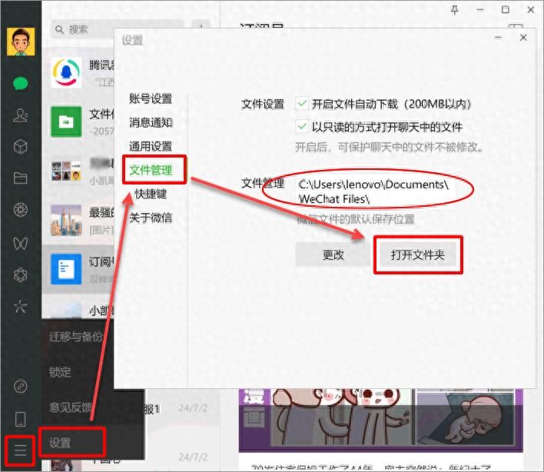Click the chat files folder icon
544x472 pixels.
click(x=21, y=178)
